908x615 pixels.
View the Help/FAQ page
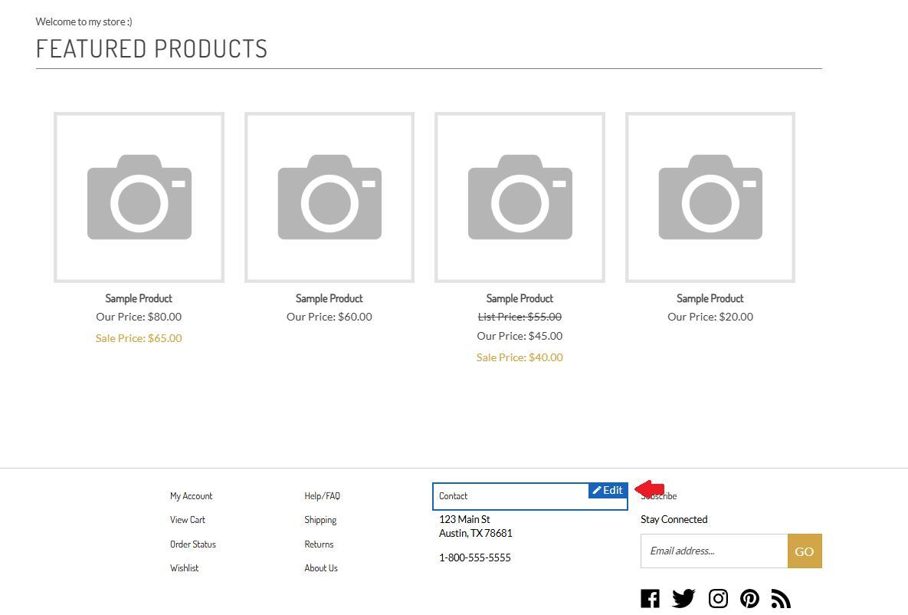(322, 495)
